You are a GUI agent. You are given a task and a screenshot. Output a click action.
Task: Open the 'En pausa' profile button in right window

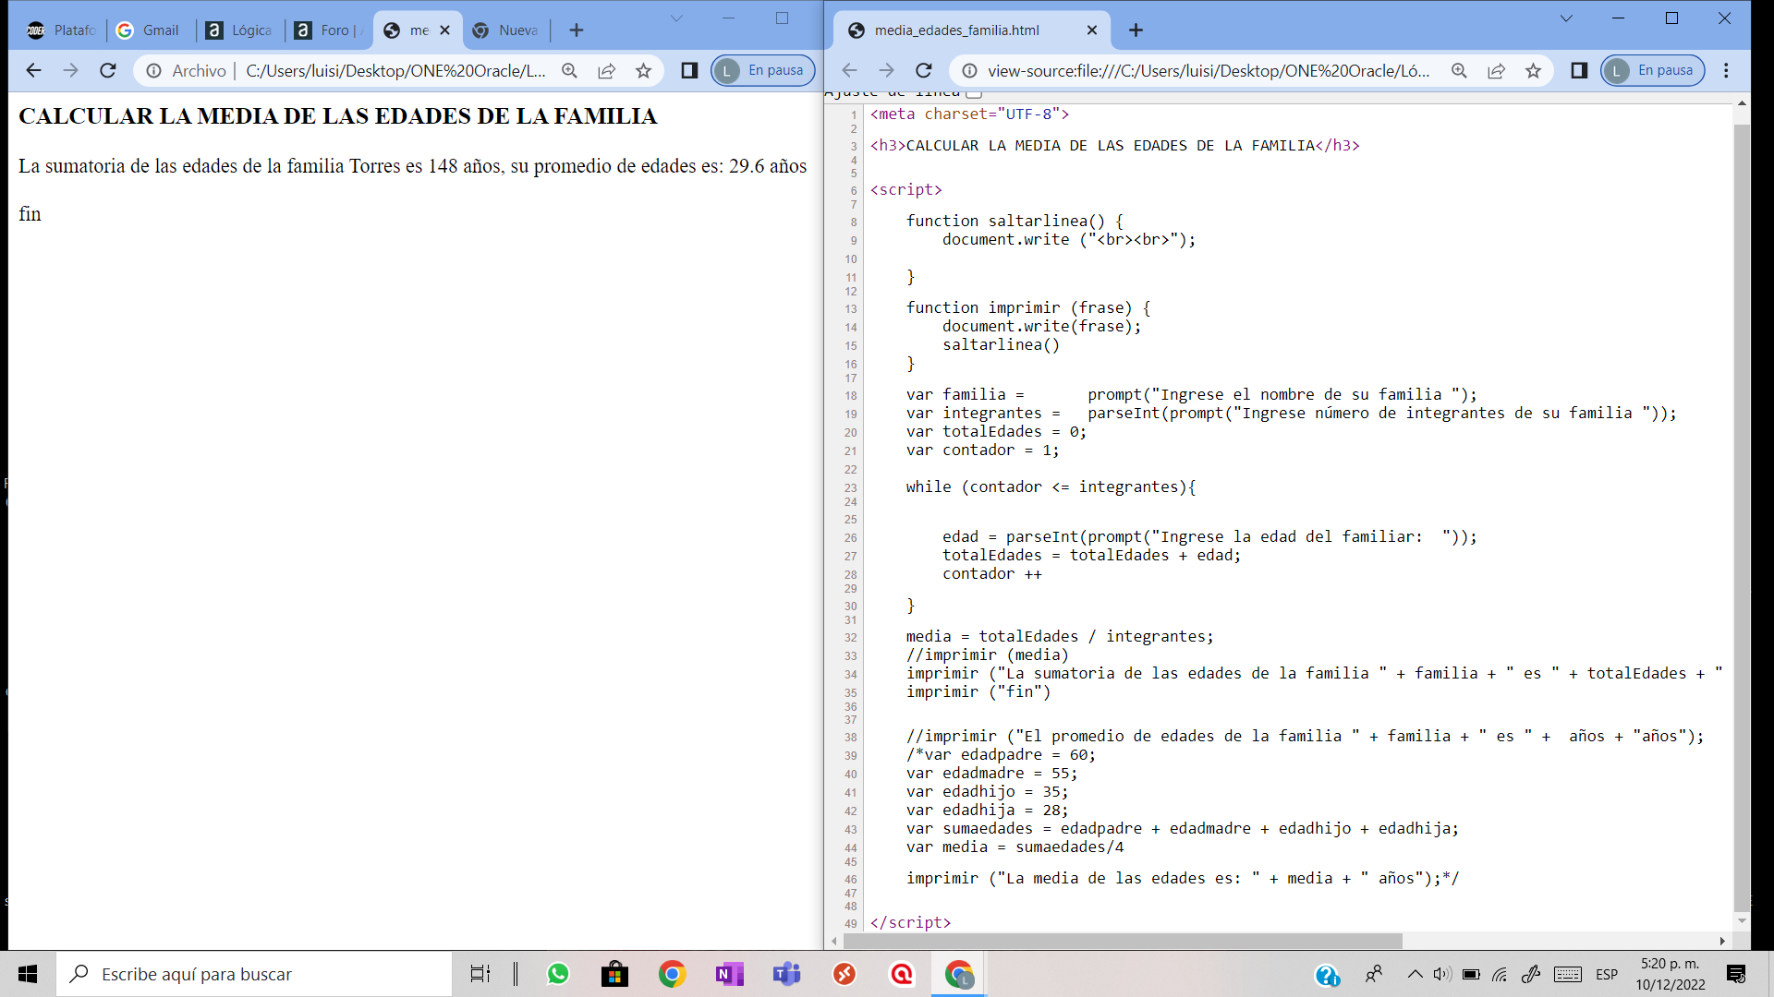click(1653, 70)
